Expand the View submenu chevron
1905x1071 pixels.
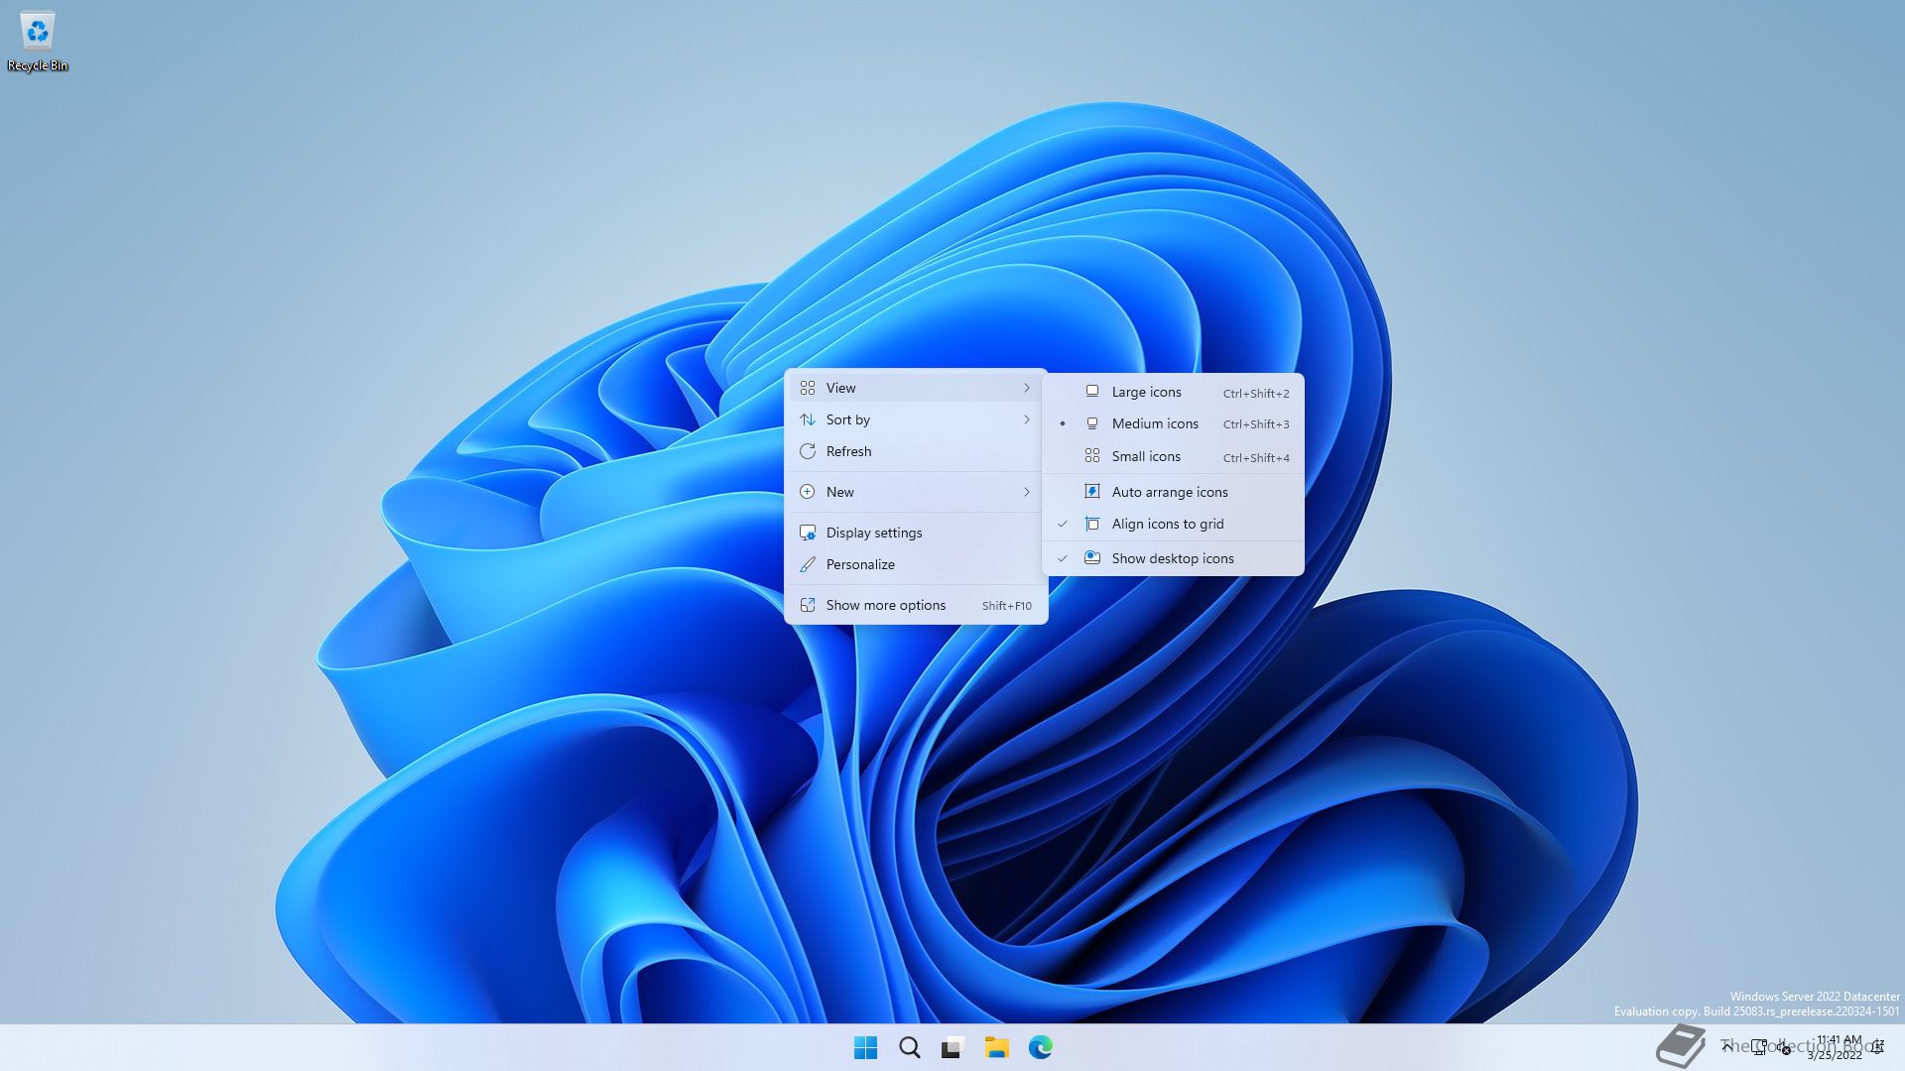(1027, 388)
